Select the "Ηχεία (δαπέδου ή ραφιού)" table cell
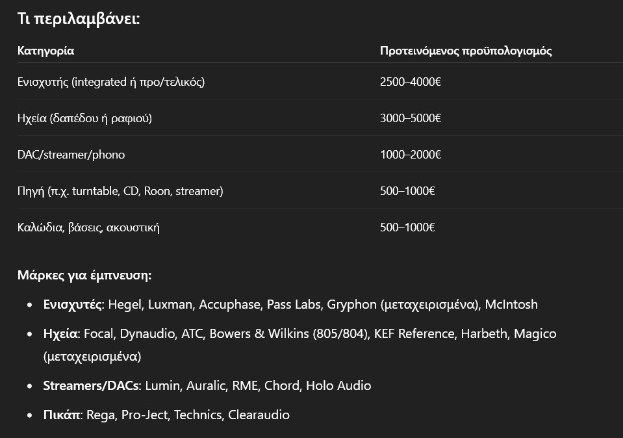 [x=85, y=118]
